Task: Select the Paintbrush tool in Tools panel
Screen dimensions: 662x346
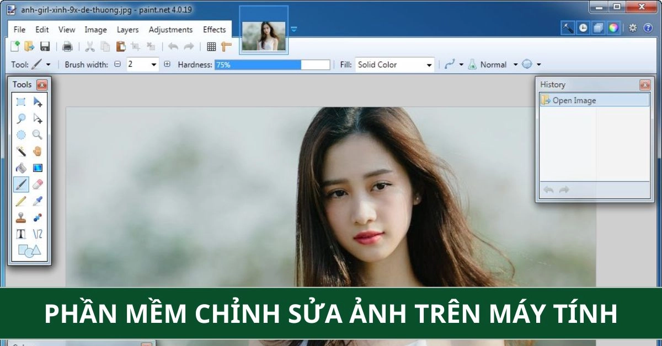Action: point(21,184)
